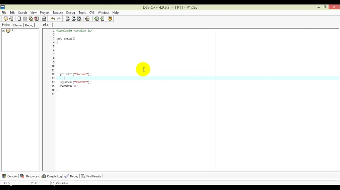Click the Save All toolbar icon
This screenshot has height=190, width=340.
[x=31, y=18]
